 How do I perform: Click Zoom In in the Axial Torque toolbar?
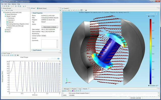[2, 55]
